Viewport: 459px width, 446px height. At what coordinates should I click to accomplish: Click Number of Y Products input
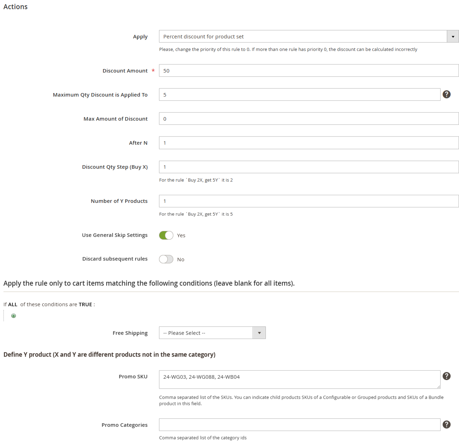309,201
